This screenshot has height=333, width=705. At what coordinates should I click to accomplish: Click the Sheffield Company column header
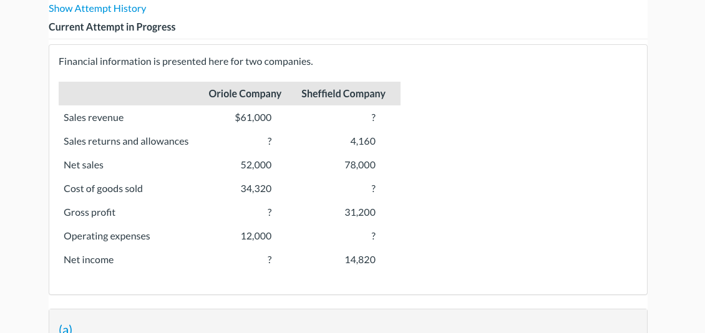tap(343, 94)
